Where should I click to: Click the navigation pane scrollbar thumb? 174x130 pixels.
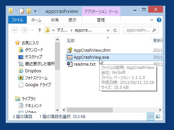pos(57,56)
